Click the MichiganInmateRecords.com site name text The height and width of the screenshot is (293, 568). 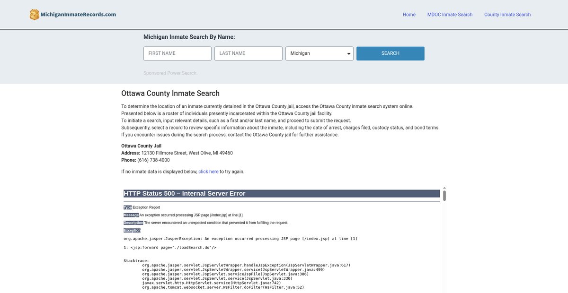(x=79, y=15)
